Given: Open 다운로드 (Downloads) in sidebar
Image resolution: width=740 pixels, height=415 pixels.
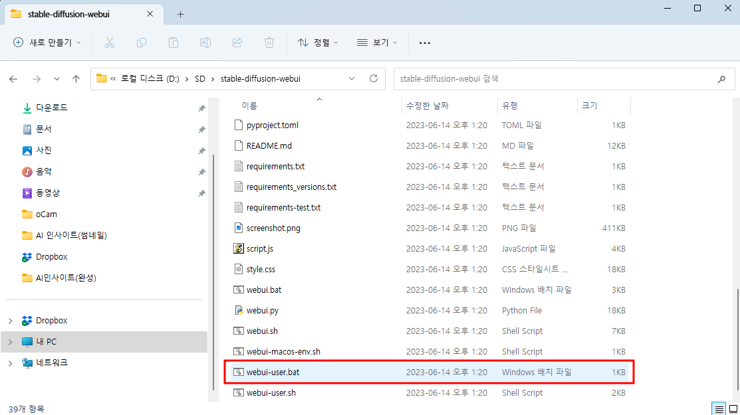Looking at the screenshot, I should pyautogui.click(x=51, y=108).
